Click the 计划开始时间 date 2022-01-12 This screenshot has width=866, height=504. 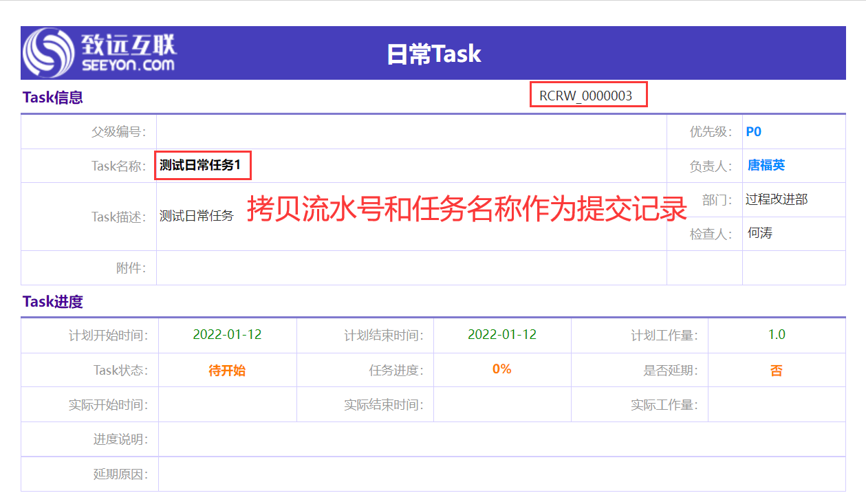click(x=227, y=335)
